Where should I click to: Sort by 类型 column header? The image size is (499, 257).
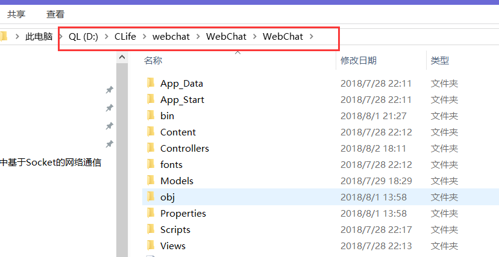(440, 60)
